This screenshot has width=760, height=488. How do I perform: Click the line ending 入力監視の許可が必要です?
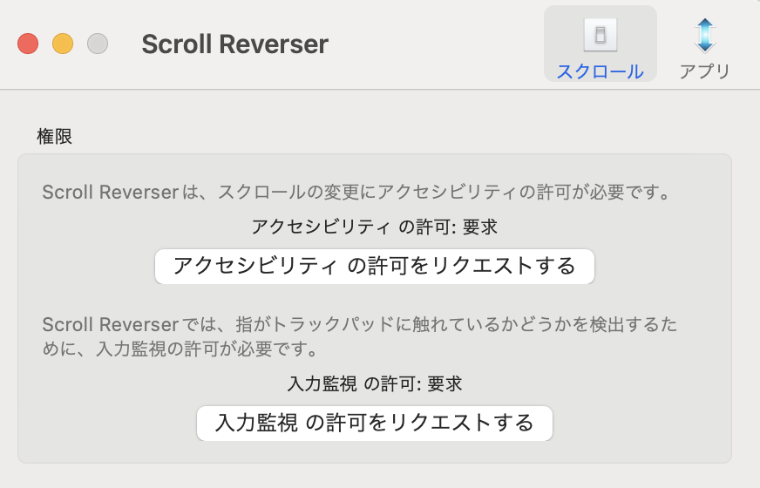click(x=179, y=349)
